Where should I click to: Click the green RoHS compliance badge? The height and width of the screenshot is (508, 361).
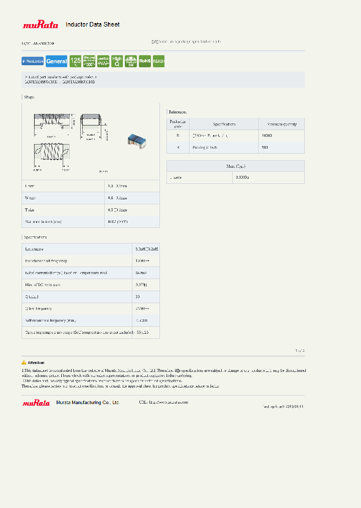pyautogui.click(x=145, y=61)
